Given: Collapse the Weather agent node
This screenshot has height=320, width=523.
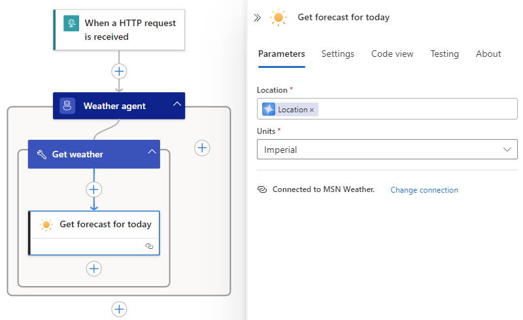Looking at the screenshot, I should coord(177,104).
